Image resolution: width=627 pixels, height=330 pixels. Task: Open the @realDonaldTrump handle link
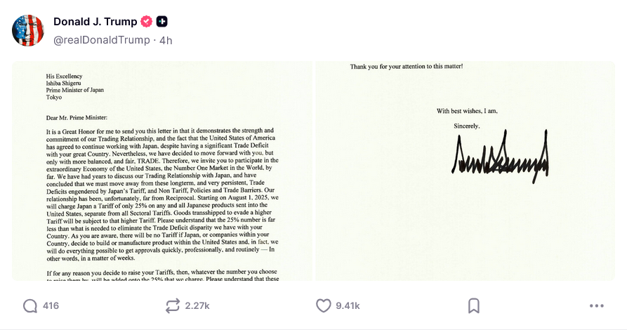click(102, 41)
